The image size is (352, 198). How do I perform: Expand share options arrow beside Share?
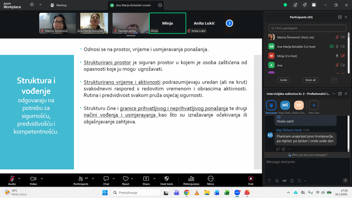[155, 179]
